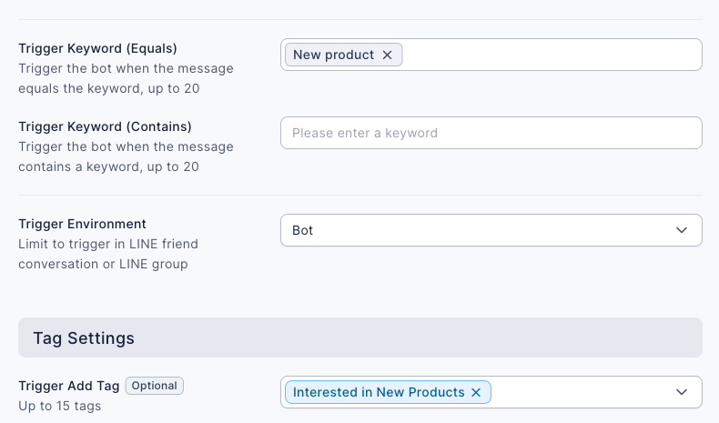Screen dimensions: 719x423
Task: Click the "Trigger Environment" label
Action: coord(82,224)
